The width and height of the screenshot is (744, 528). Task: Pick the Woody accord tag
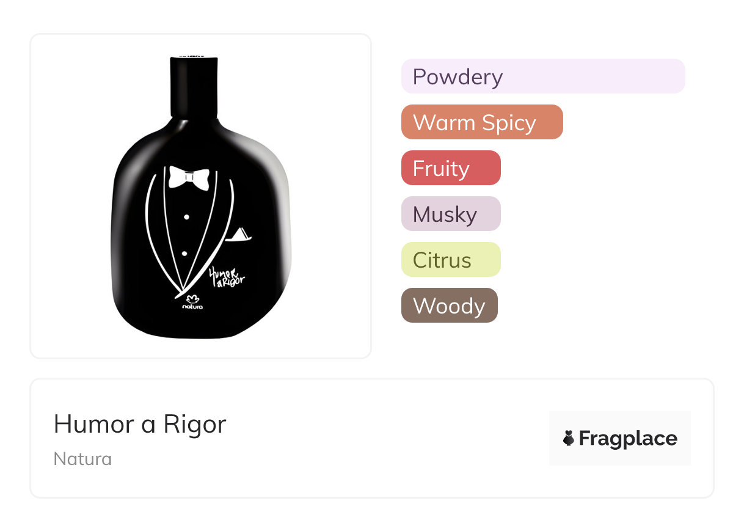point(450,306)
